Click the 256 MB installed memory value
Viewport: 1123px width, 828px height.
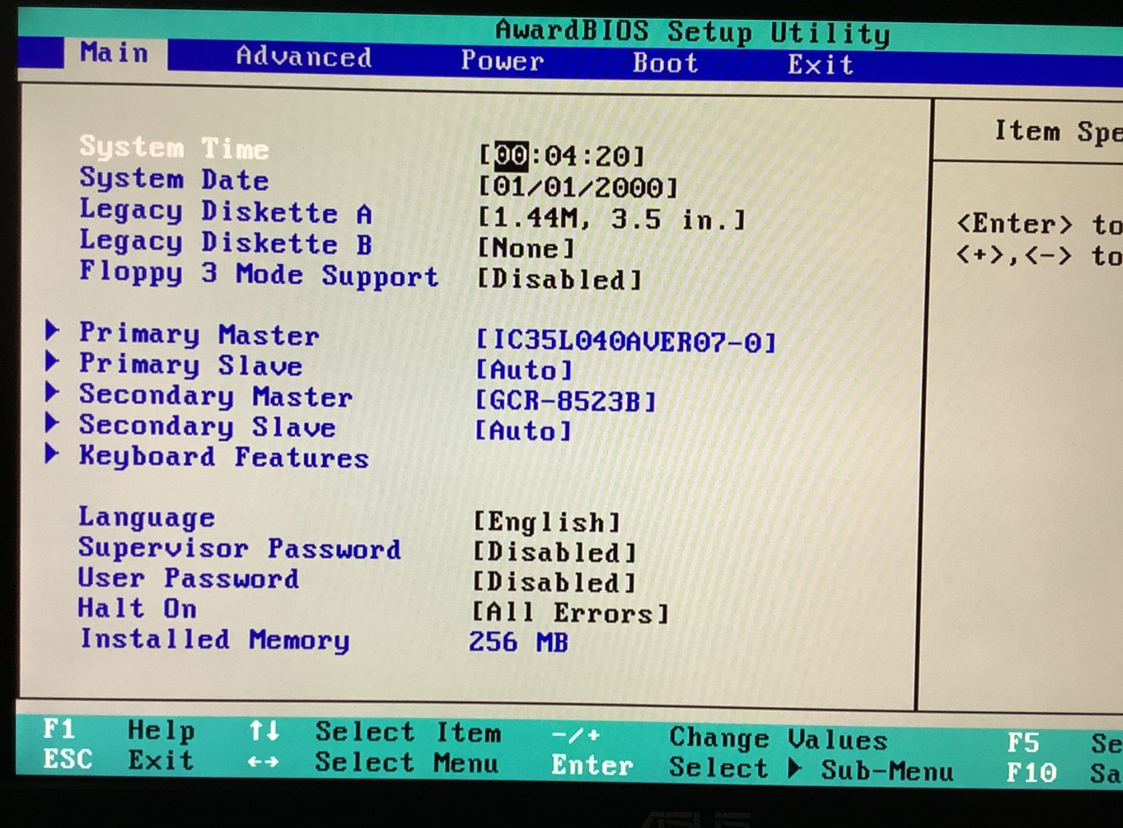(519, 642)
